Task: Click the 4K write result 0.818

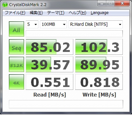Action: pyautogui.click(x=99, y=82)
